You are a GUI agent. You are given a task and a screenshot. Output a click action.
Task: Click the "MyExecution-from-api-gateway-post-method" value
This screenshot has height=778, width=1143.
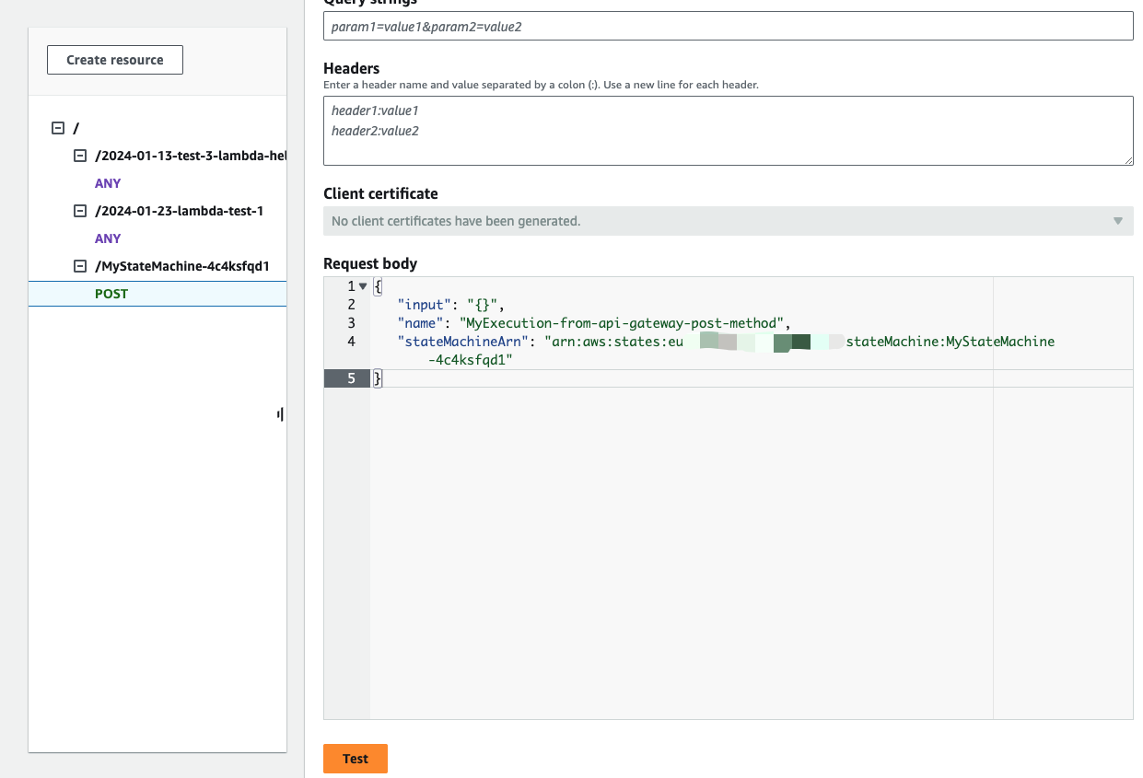(622, 323)
